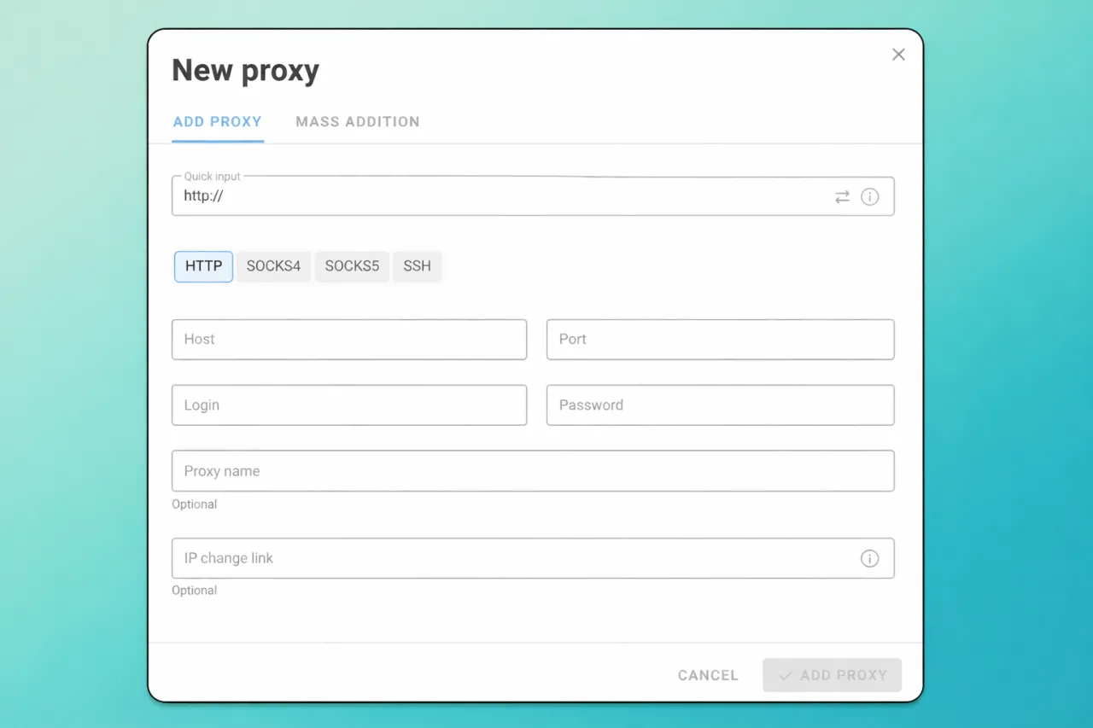Select the Port input field
Image resolution: width=1093 pixels, height=728 pixels.
point(719,340)
